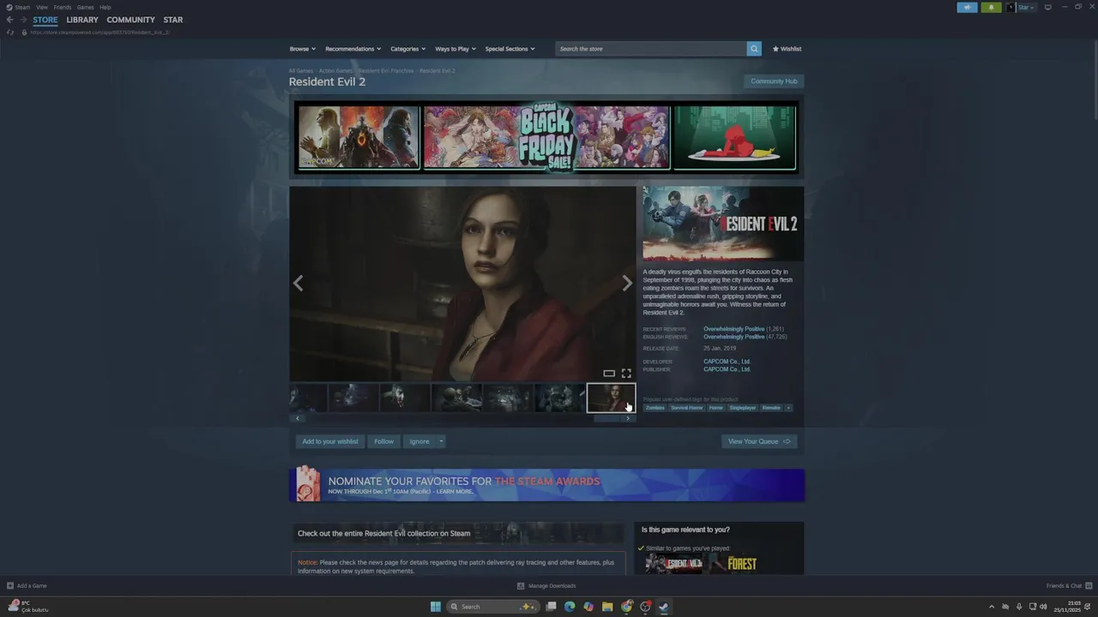Open the Friends menu
The height and width of the screenshot is (617, 1098).
click(63, 7)
